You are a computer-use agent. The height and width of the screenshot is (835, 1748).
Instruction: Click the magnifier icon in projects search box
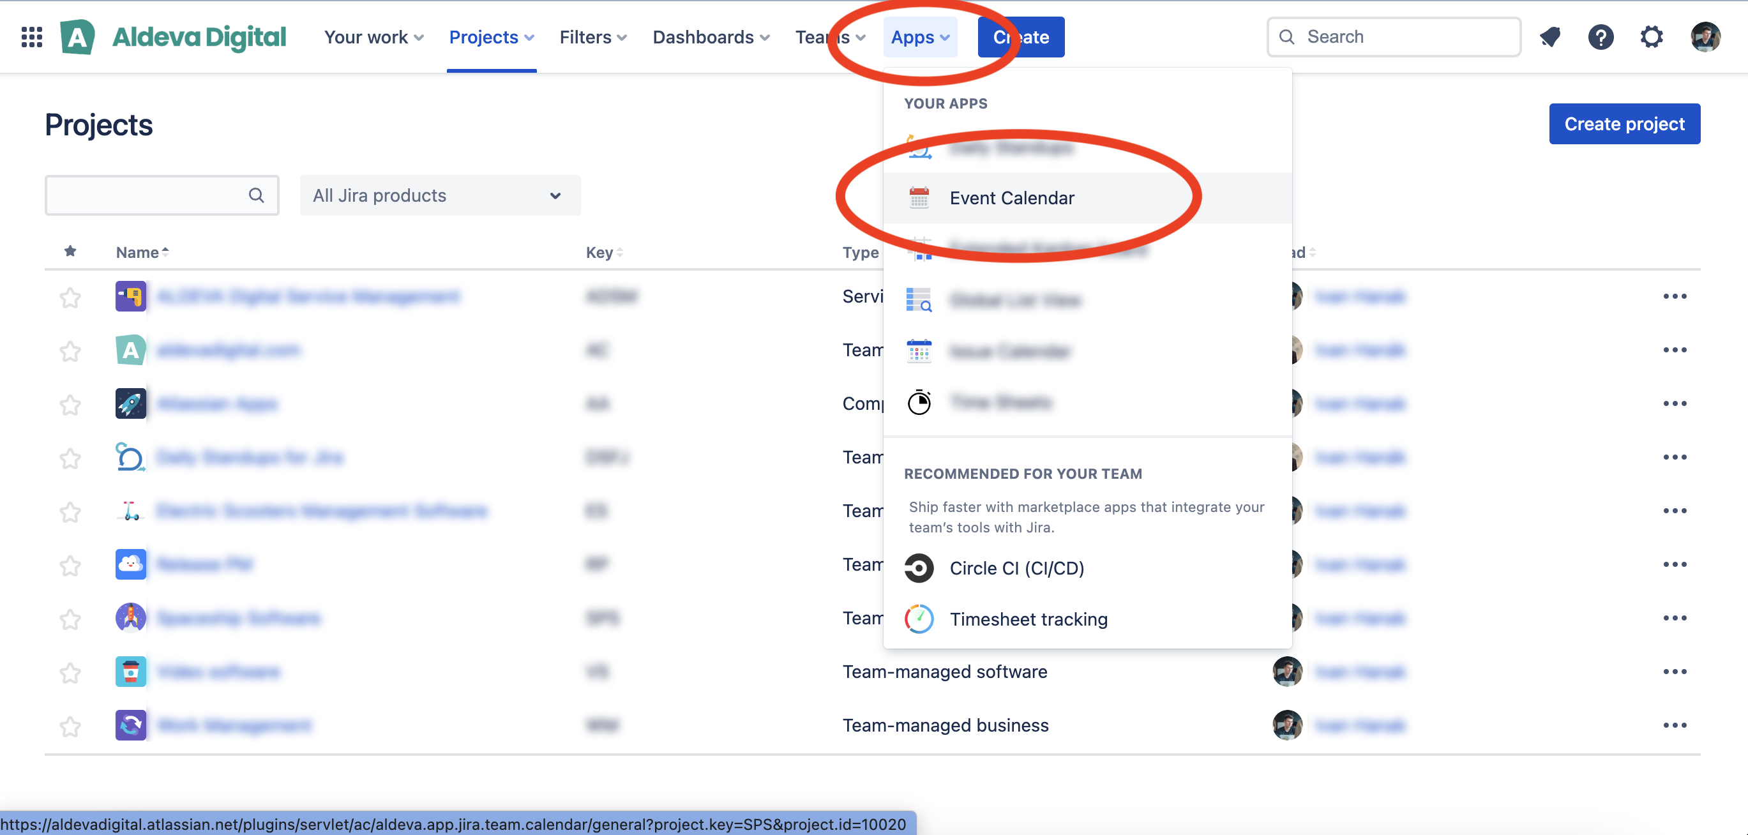[x=256, y=195]
